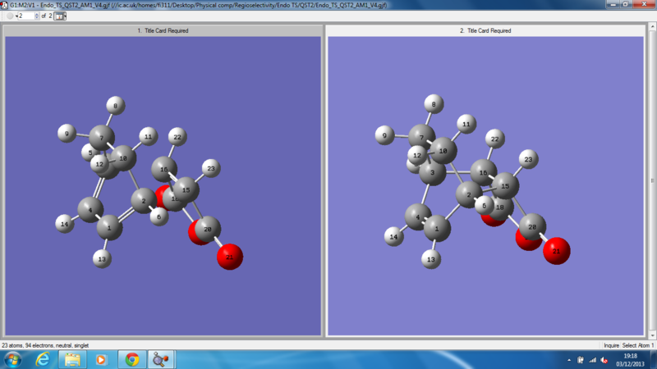Viewport: 657px width, 369px height.
Task: Select hydrogen atom 9 in frame 2 view
Action: click(385, 135)
